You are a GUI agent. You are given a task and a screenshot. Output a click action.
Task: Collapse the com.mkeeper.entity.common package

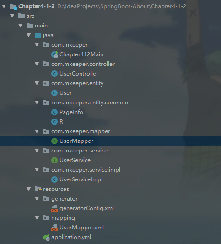pos(37,103)
